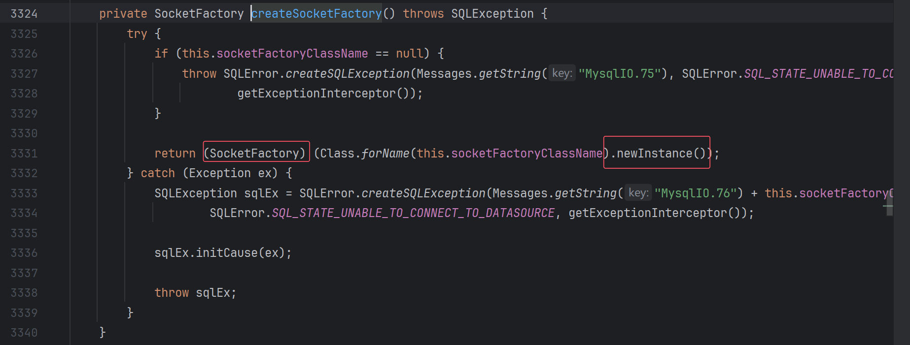Screen dimensions: 910x345
Task: Click sqlEx variable in throw statement
Action: point(212,293)
